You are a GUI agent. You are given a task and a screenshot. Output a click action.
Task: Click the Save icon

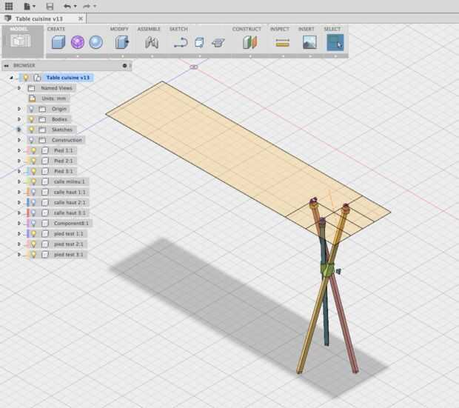[50, 6]
